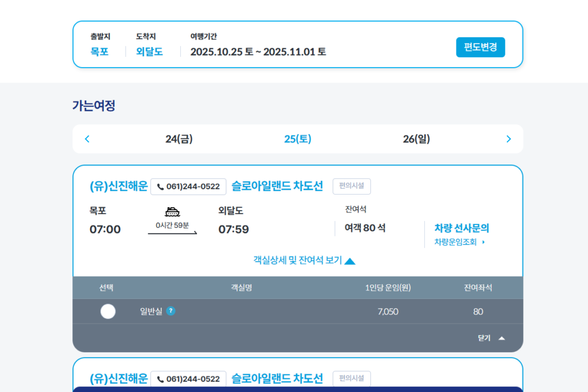The width and height of the screenshot is (588, 392).
Task: Click second card phone number 061)244-0522
Action: [188, 379]
